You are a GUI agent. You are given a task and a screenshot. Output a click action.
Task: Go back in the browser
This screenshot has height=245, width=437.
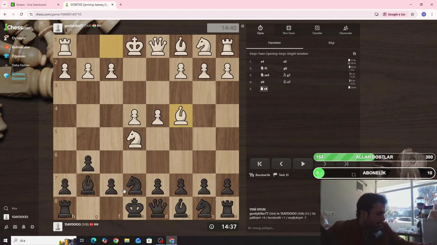[5, 14]
